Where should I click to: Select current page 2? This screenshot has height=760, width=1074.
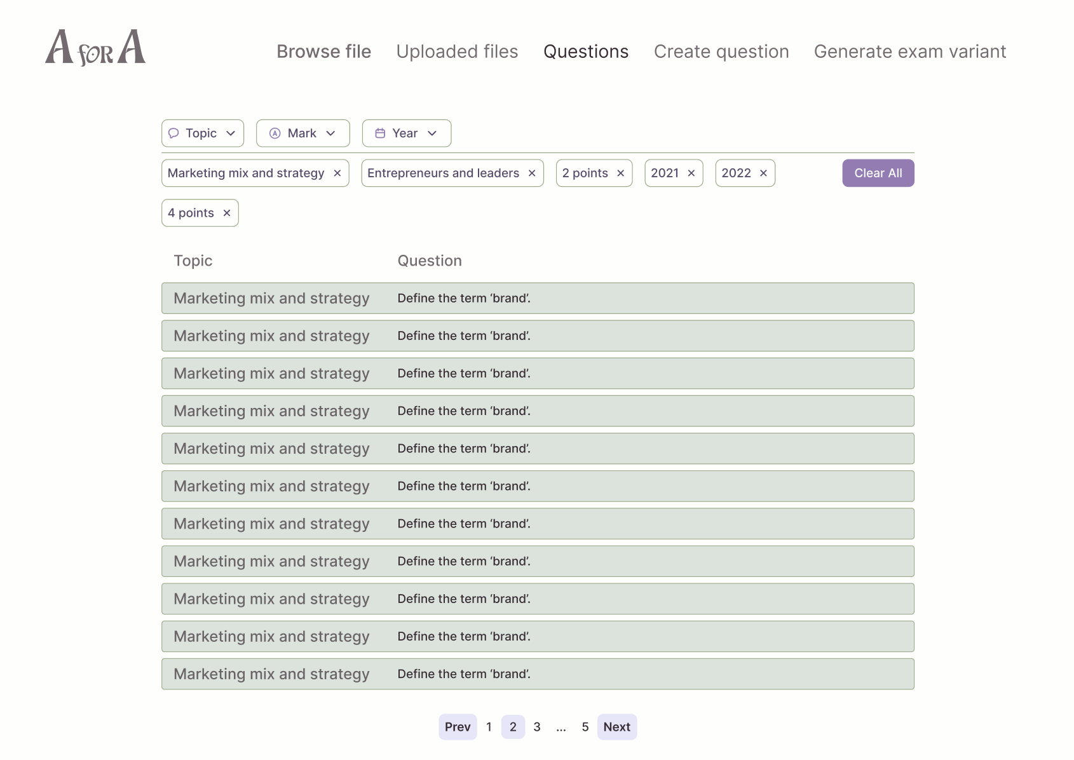(x=513, y=727)
